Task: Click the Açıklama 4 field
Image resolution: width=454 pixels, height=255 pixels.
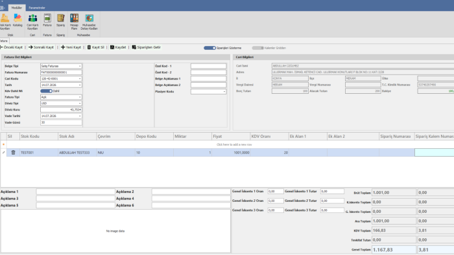Action: point(191,199)
